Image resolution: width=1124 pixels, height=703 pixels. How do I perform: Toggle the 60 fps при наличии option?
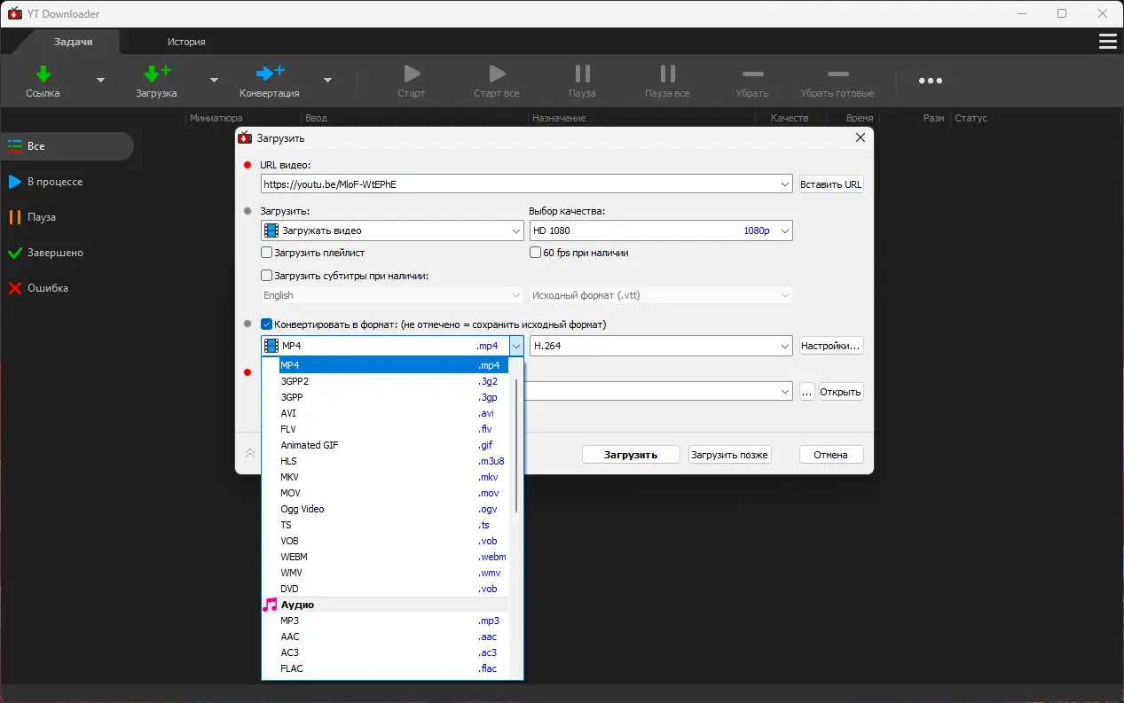(x=533, y=253)
